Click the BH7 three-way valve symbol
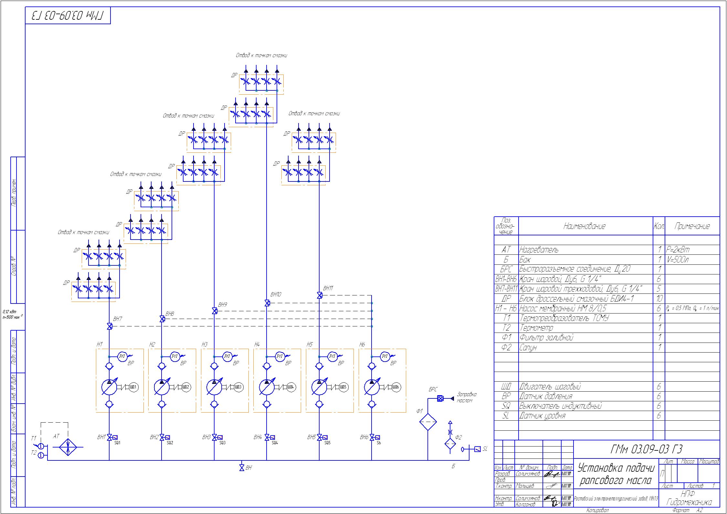 click(109, 326)
